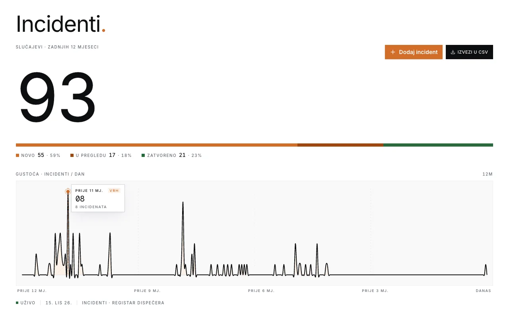509x321 pixels.
Task: Click the Prije 9 mj. axis label
Action: pyautogui.click(x=148, y=291)
